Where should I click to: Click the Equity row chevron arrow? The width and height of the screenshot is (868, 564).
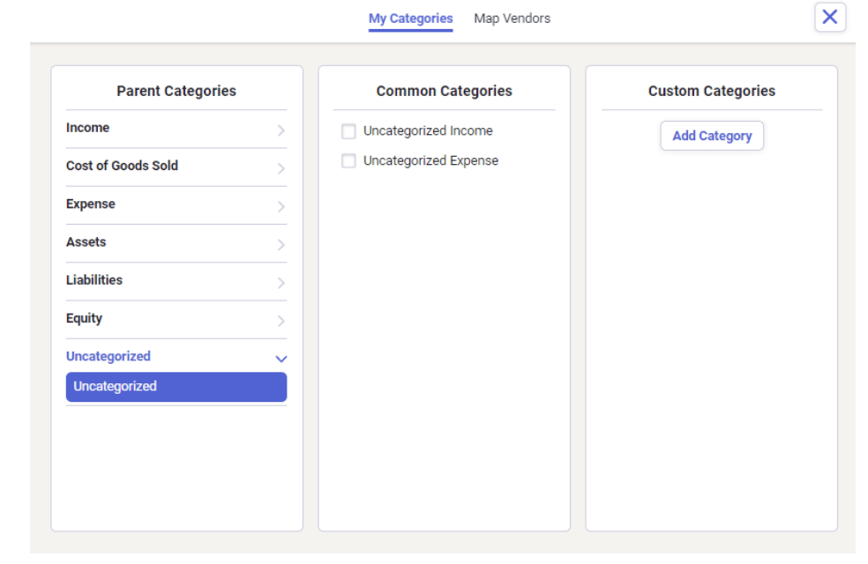[281, 322]
